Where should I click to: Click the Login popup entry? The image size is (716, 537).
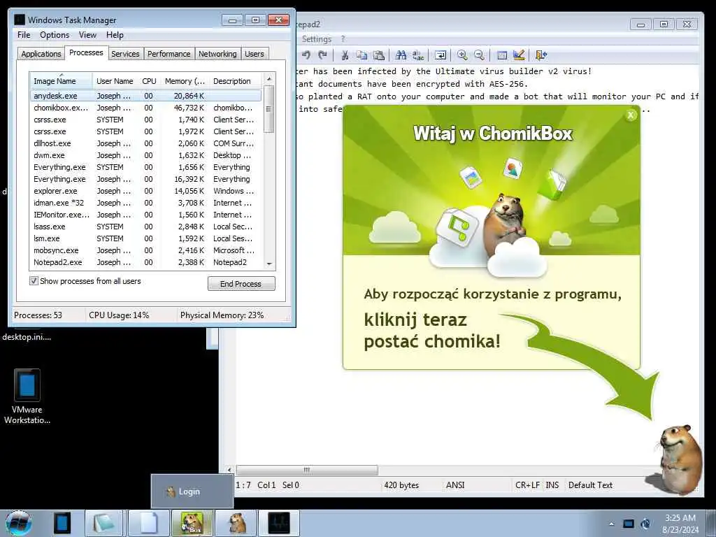click(x=192, y=492)
